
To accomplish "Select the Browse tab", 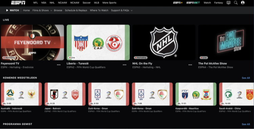I will click(58, 10).
